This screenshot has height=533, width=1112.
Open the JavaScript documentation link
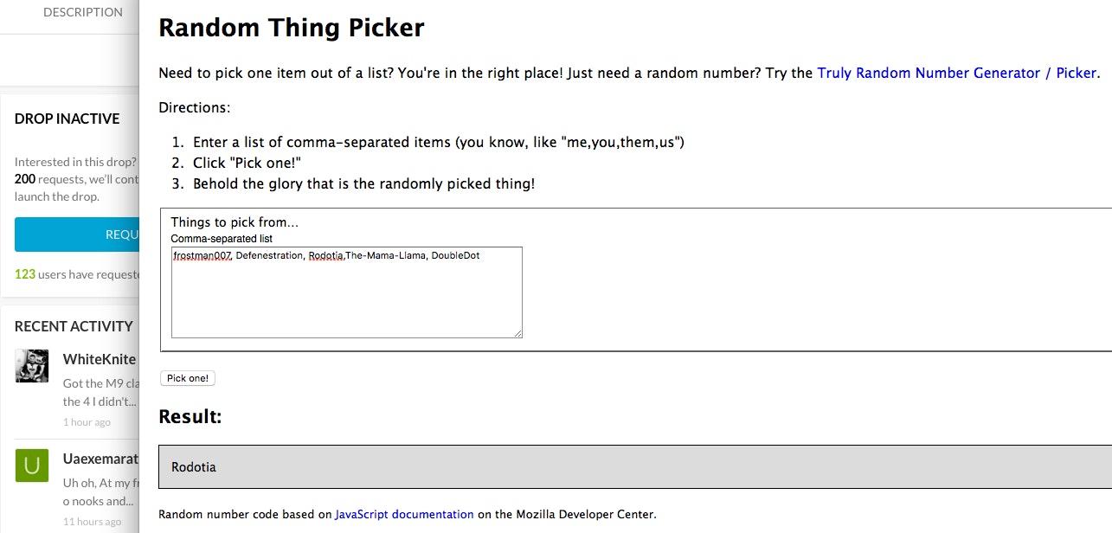[404, 514]
